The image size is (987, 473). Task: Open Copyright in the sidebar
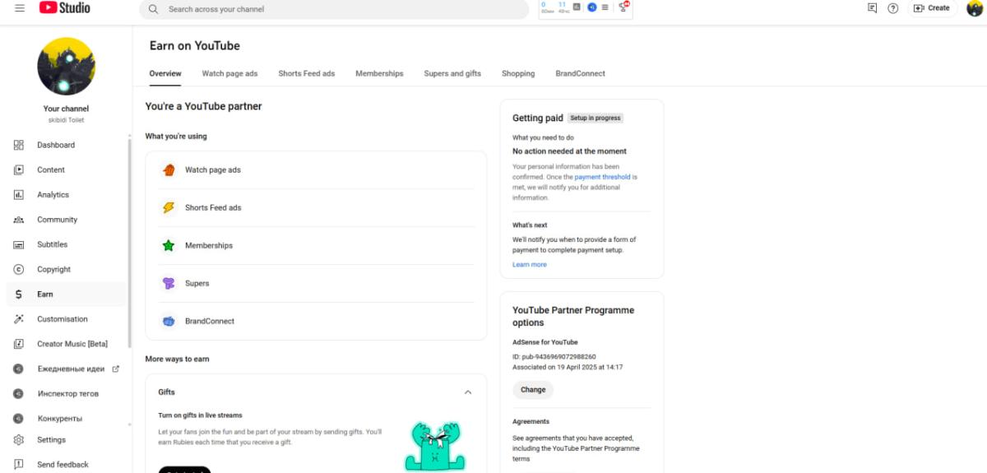[x=66, y=269]
